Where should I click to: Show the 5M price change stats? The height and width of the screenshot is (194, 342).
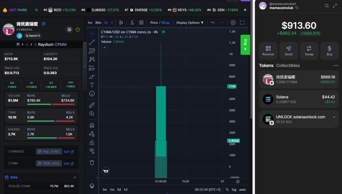pyautogui.click(x=12, y=85)
